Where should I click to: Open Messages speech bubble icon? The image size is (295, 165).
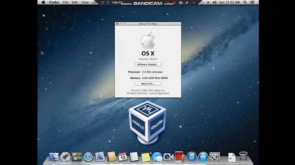point(157,157)
